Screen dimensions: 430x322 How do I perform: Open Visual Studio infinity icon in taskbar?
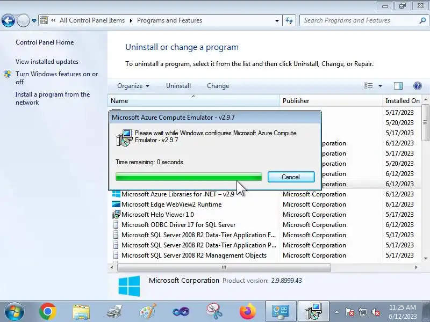pos(181,312)
